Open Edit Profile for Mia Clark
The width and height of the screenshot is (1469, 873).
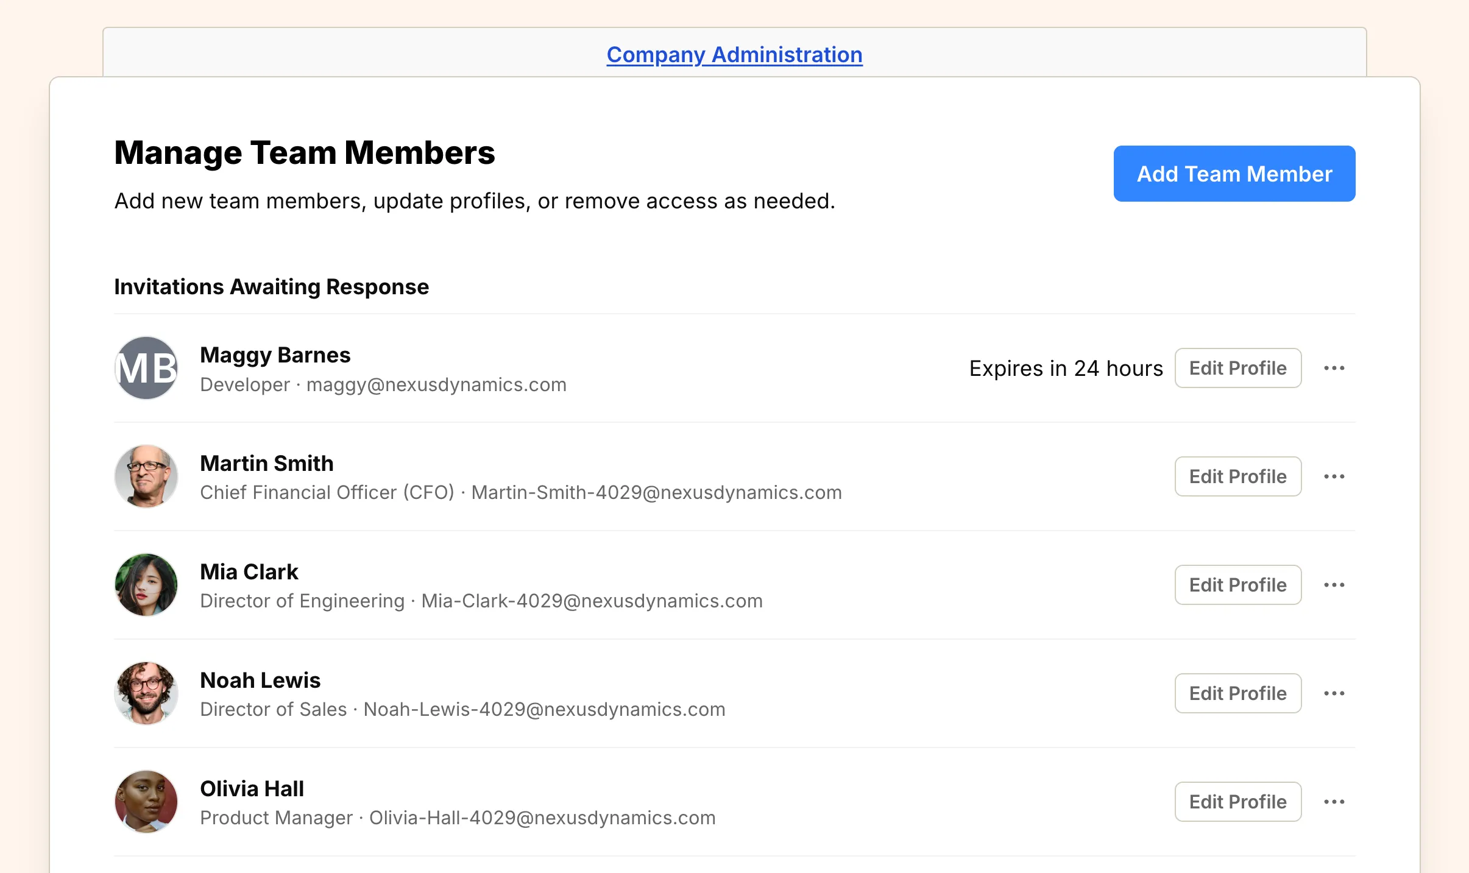[1238, 585]
